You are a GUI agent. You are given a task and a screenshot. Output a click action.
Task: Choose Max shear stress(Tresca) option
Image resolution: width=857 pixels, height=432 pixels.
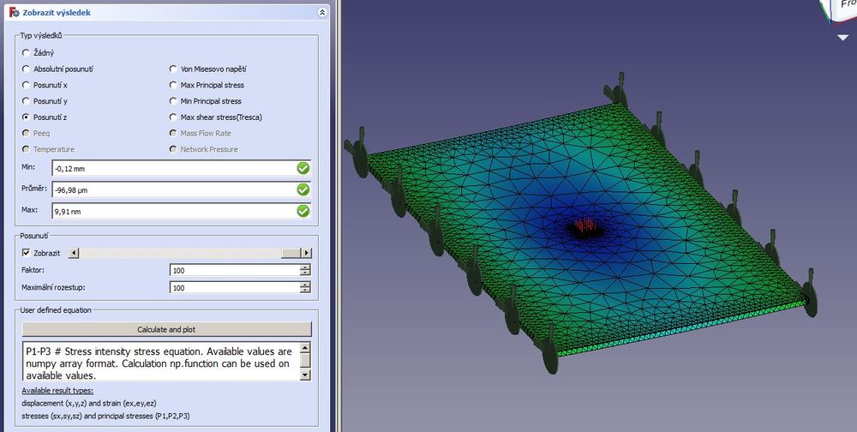pos(174,117)
